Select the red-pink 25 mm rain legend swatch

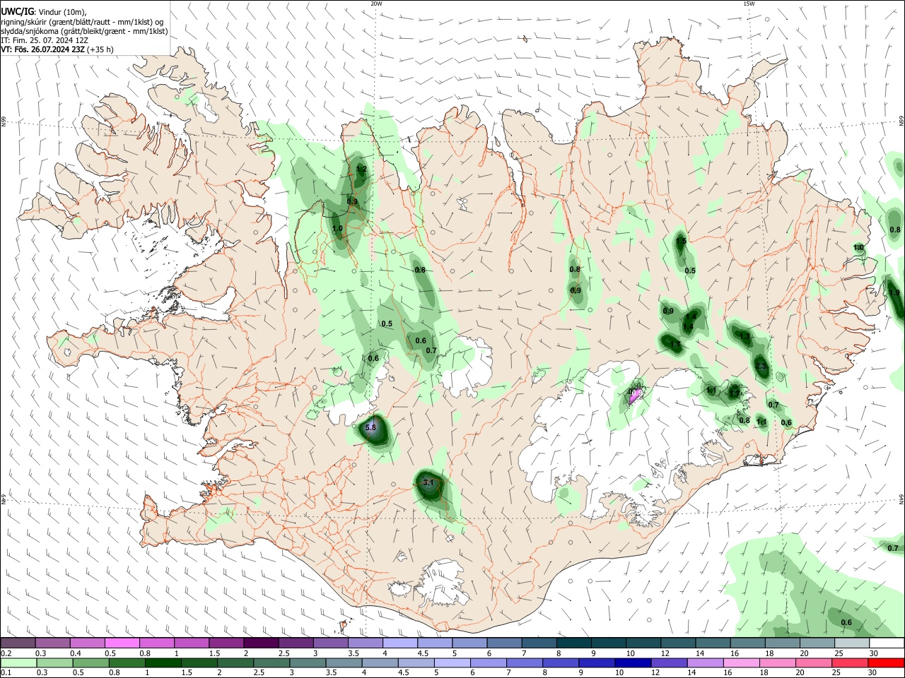coord(851,662)
